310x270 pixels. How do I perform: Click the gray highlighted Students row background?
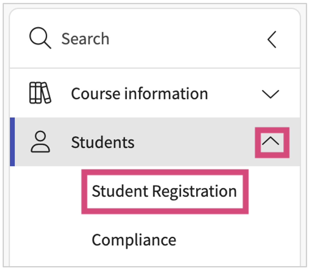191,142
